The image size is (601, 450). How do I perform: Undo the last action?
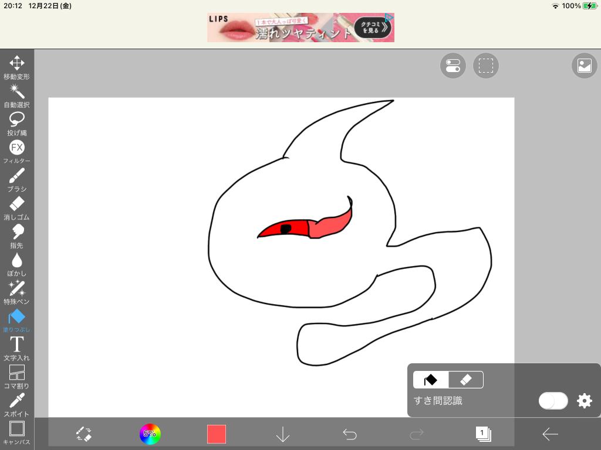coord(350,434)
